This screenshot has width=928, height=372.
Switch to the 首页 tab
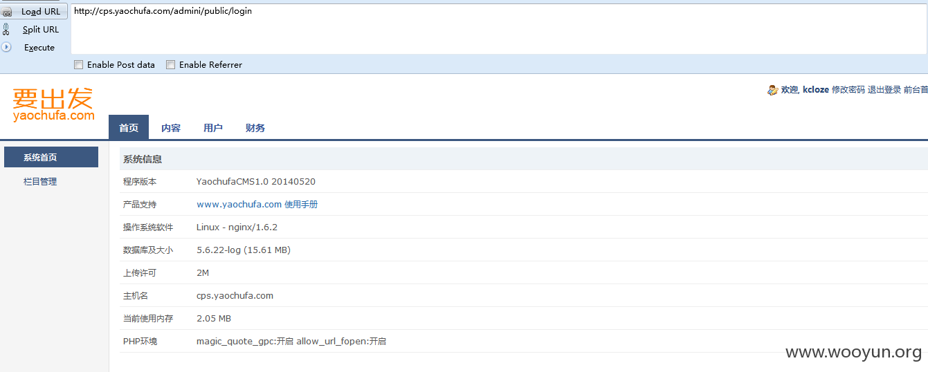point(129,127)
